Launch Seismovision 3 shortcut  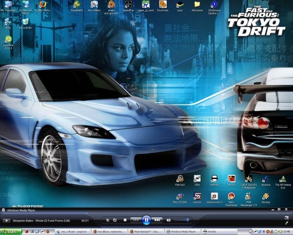tap(214, 198)
